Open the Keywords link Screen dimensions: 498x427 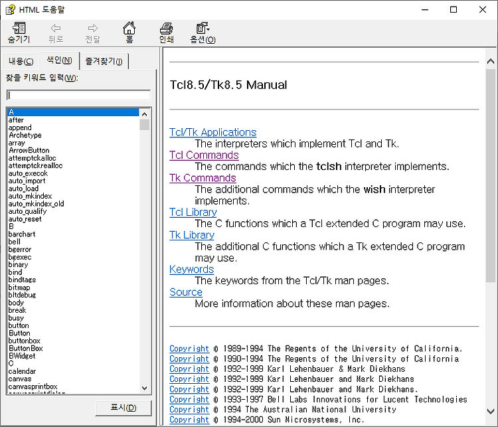click(x=191, y=270)
